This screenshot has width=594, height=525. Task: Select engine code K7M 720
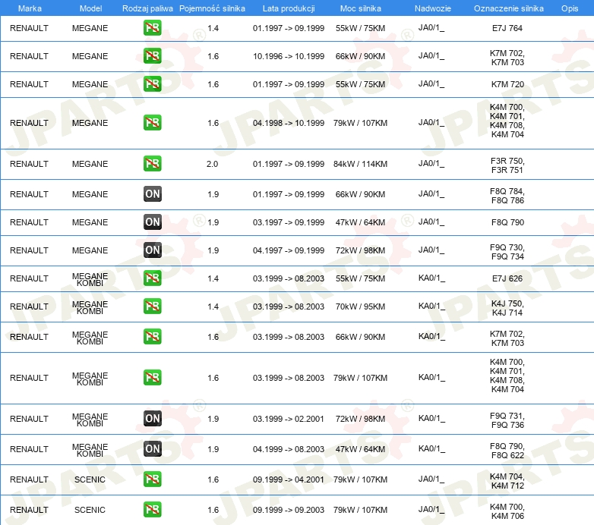tap(507, 84)
